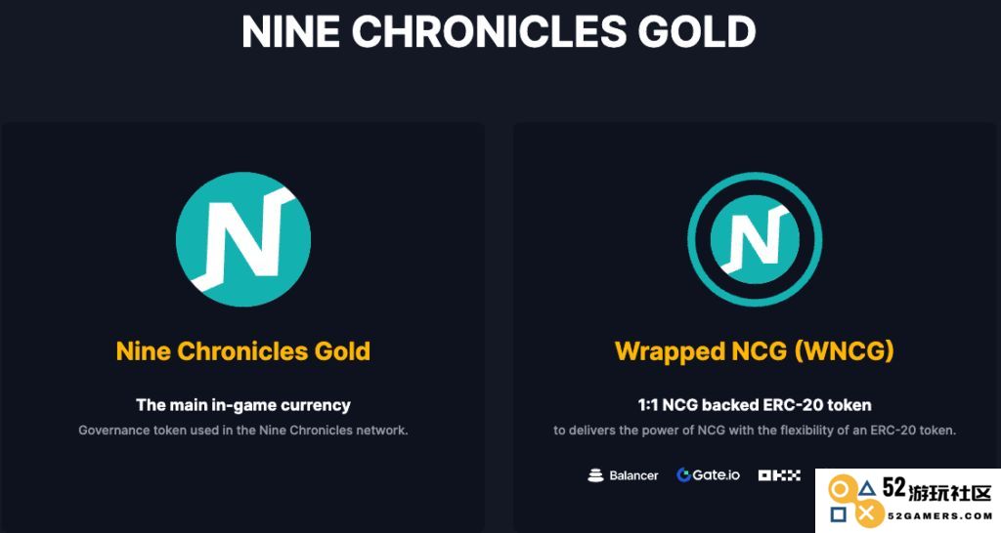Click the 52 Gamers shapes emblem

pos(853,503)
